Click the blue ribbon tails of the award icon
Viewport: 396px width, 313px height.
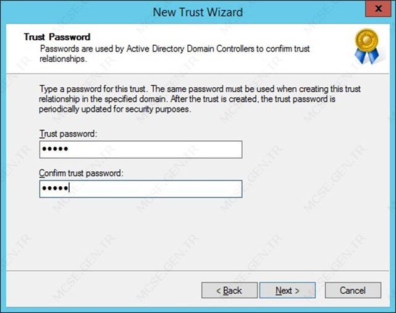[367, 56]
